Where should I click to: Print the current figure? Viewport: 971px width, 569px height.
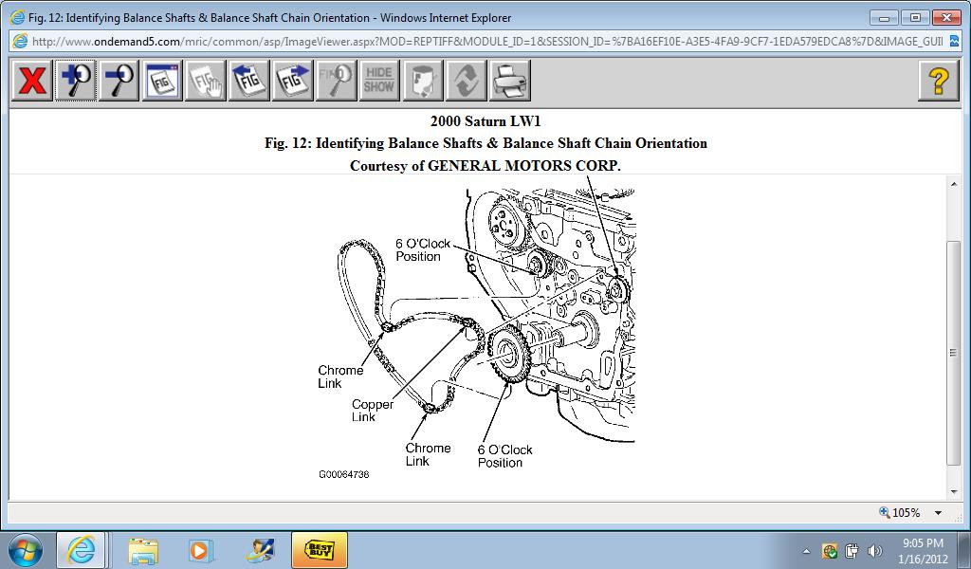510,81
